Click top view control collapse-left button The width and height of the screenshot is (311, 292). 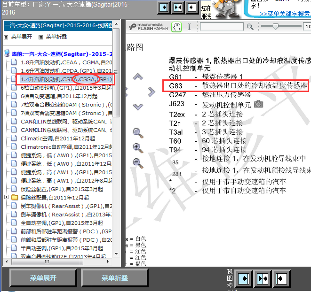tap(191, 8)
